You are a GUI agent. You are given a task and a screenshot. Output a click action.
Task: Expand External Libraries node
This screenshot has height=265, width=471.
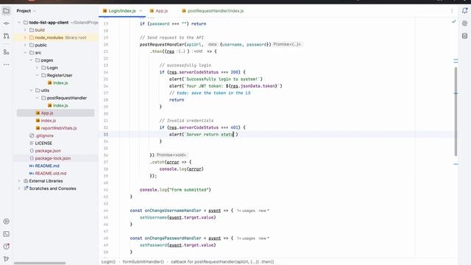tap(19, 181)
